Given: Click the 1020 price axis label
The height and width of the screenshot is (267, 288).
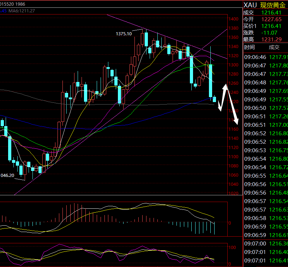Looking at the screenshot, I should click(x=233, y=193).
